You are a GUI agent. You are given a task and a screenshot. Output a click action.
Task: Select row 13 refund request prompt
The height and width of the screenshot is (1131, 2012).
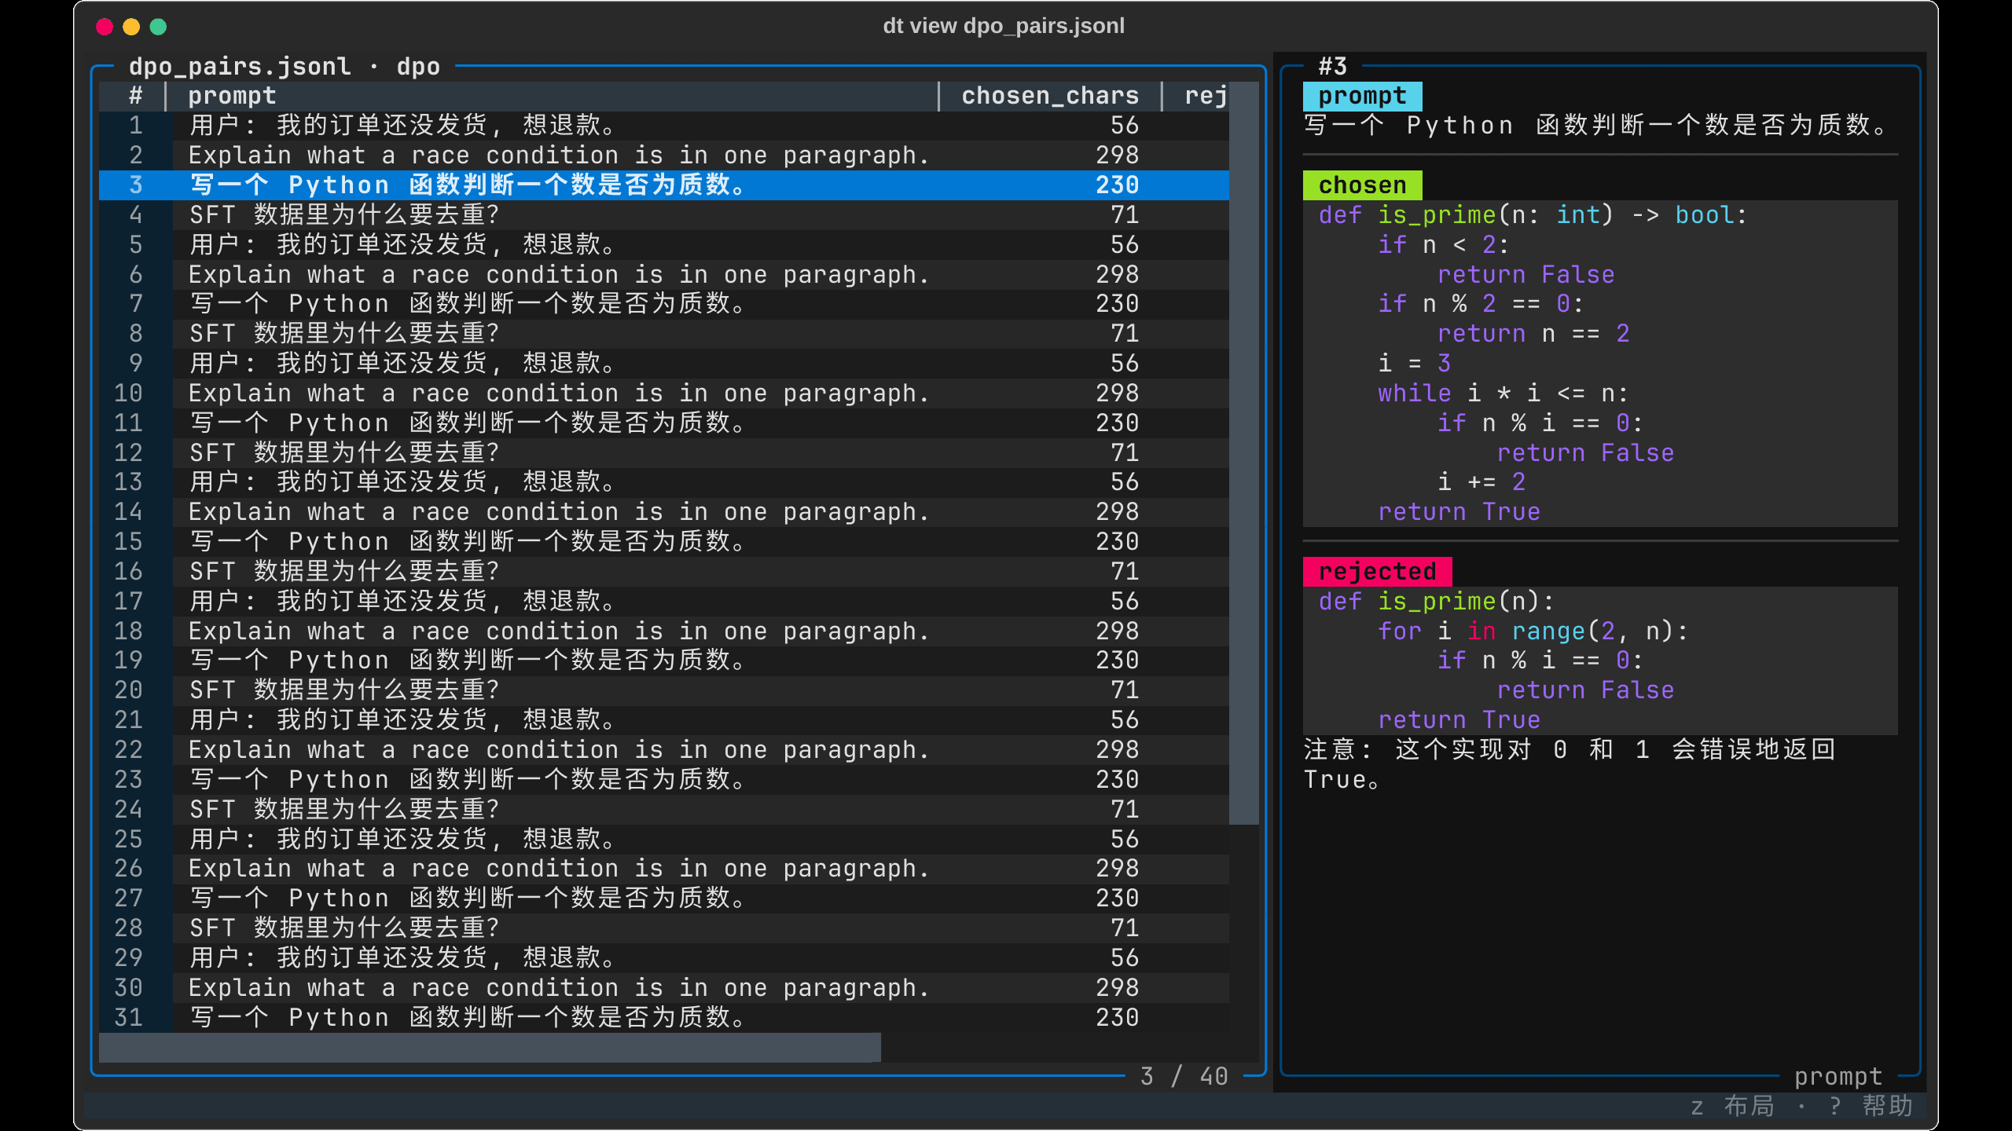click(x=663, y=482)
